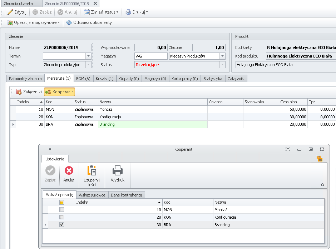Click the Nazwa header in Kooperant grid
Viewport: 336px width, 249px height.
click(x=269, y=202)
